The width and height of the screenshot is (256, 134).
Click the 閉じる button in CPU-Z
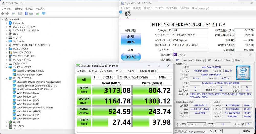pos(246,131)
